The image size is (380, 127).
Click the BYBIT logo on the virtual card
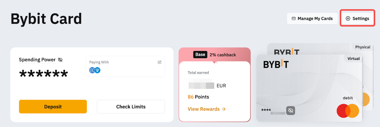pyautogui.click(x=276, y=64)
